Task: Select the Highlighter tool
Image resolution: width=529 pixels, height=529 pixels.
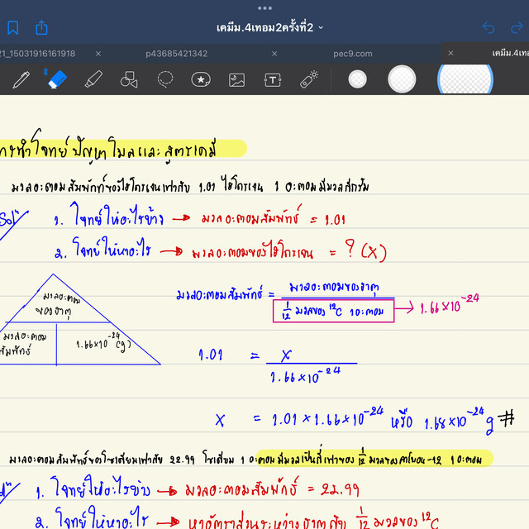Action: 93,79
